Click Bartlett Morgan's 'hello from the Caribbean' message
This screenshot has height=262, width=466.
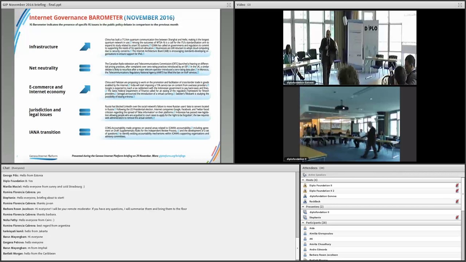tap(29, 254)
